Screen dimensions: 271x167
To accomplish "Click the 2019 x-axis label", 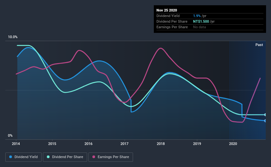I will pyautogui.click(x=197, y=144).
